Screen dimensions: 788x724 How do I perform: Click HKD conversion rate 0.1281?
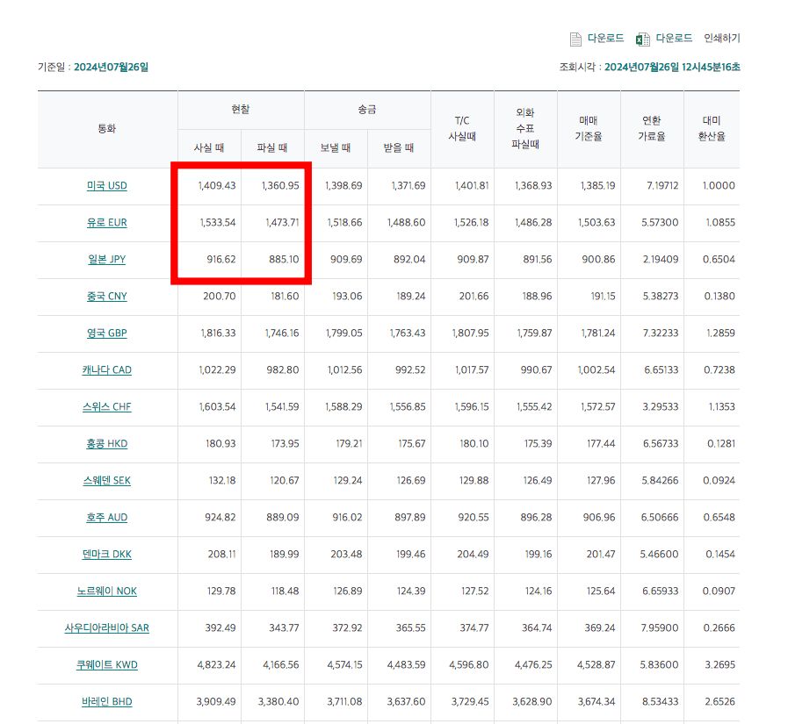[x=721, y=444]
